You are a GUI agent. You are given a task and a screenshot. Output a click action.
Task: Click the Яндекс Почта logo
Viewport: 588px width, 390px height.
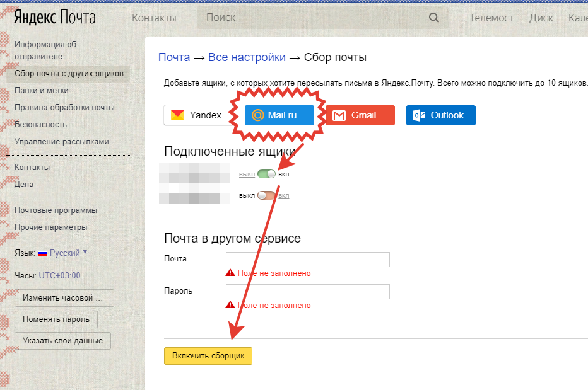pos(55,18)
